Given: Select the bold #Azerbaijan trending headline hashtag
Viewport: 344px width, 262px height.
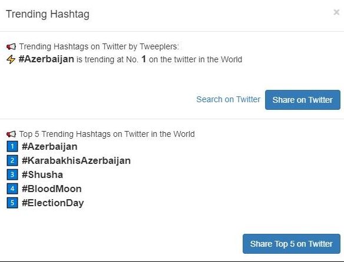Looking at the screenshot, I should pyautogui.click(x=47, y=59).
